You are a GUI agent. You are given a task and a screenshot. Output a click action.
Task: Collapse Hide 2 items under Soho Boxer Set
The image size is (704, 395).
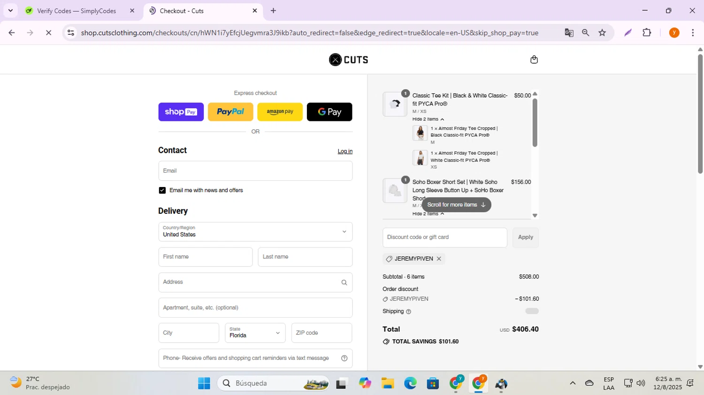pos(428,214)
